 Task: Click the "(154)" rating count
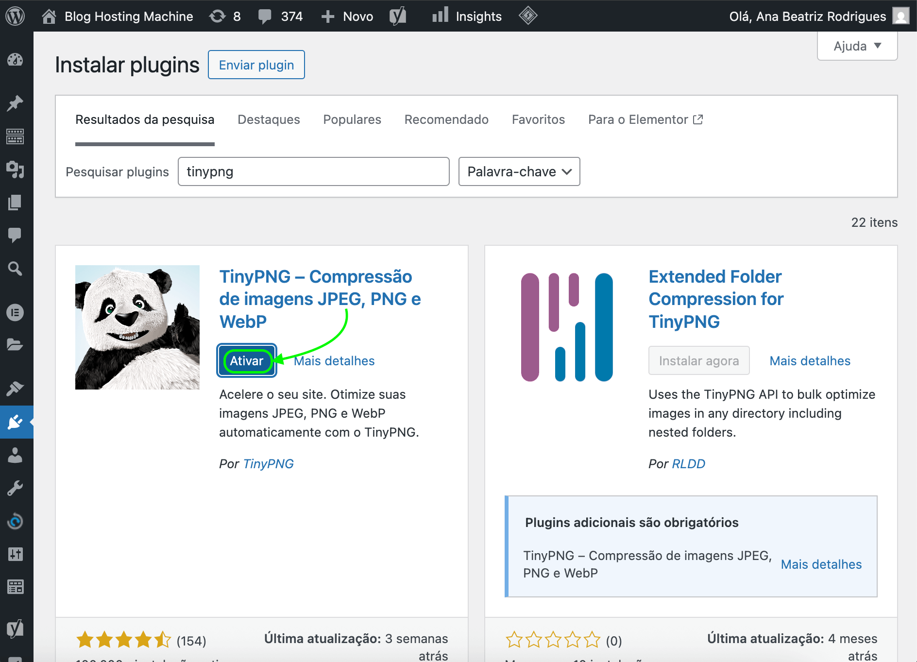click(x=191, y=641)
